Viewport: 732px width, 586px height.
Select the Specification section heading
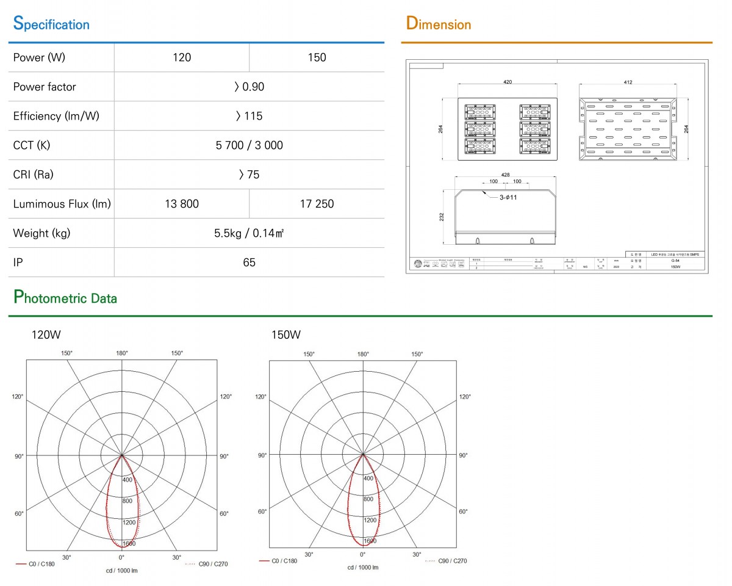pyautogui.click(x=51, y=24)
